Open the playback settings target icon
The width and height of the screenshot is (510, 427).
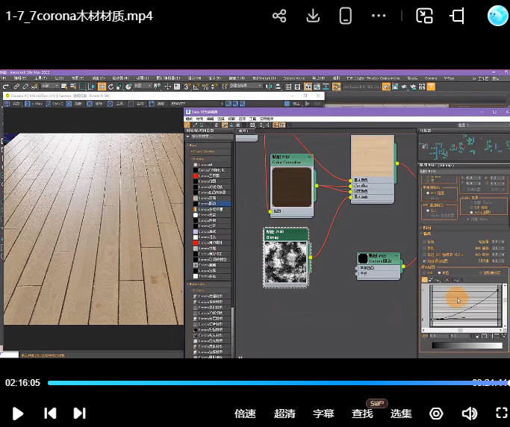pyautogui.click(x=436, y=413)
